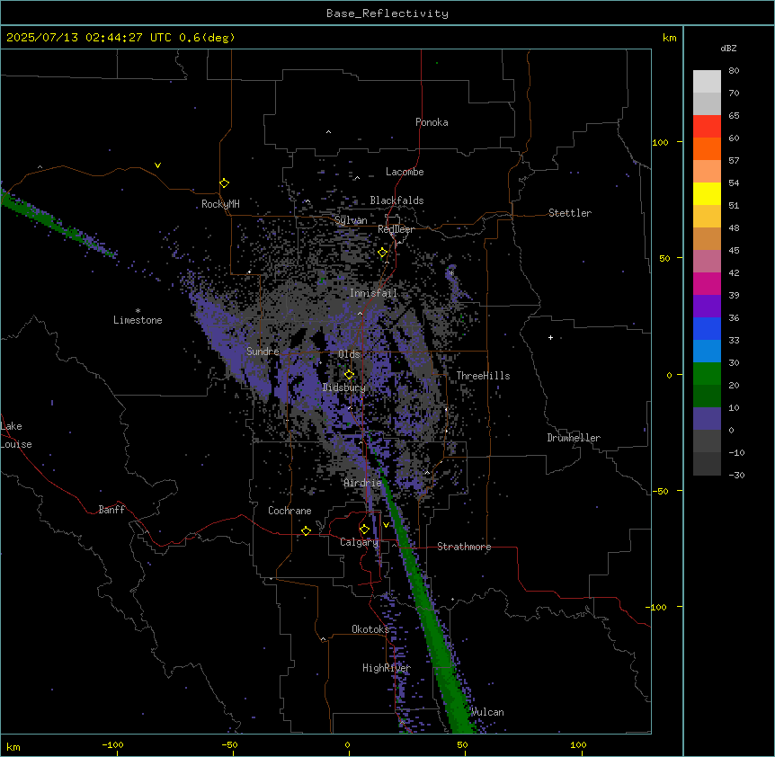Screen dimensions: 775x757
Task: Select the Cochrane label
Action: (x=290, y=511)
